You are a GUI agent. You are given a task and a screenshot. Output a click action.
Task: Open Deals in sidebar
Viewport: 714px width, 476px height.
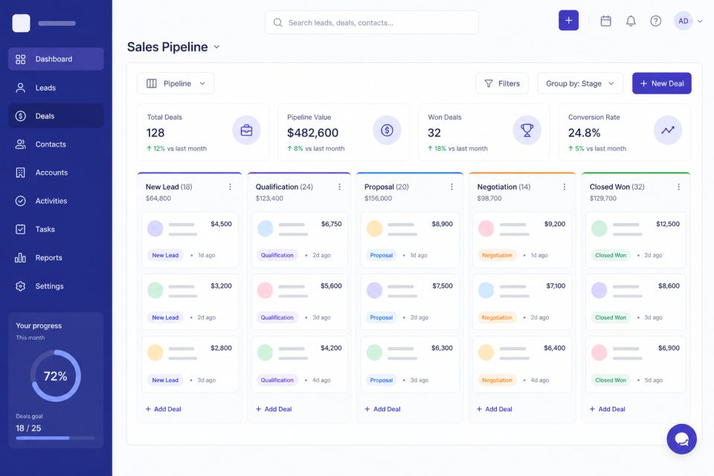point(56,116)
